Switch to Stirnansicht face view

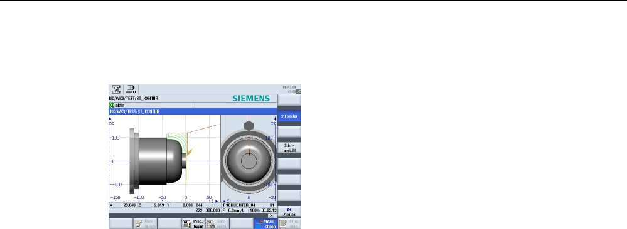(x=289, y=148)
